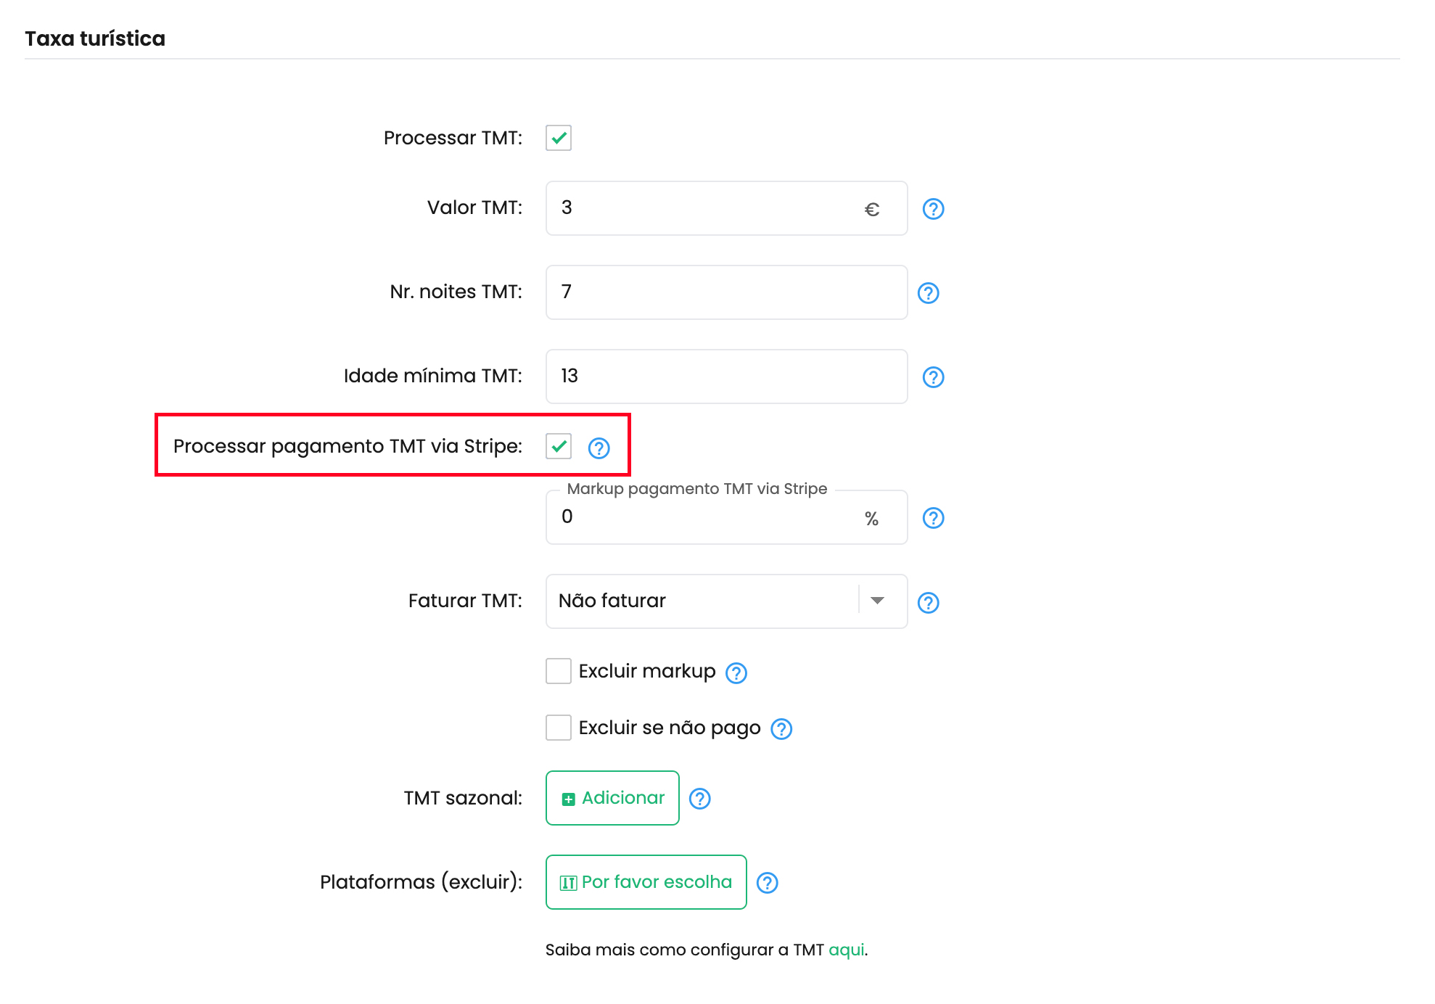Focus the Idade mínima TMT input field
The width and height of the screenshot is (1435, 1004).
tap(726, 376)
